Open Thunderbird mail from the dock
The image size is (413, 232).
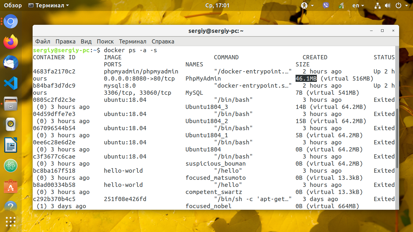11,63
